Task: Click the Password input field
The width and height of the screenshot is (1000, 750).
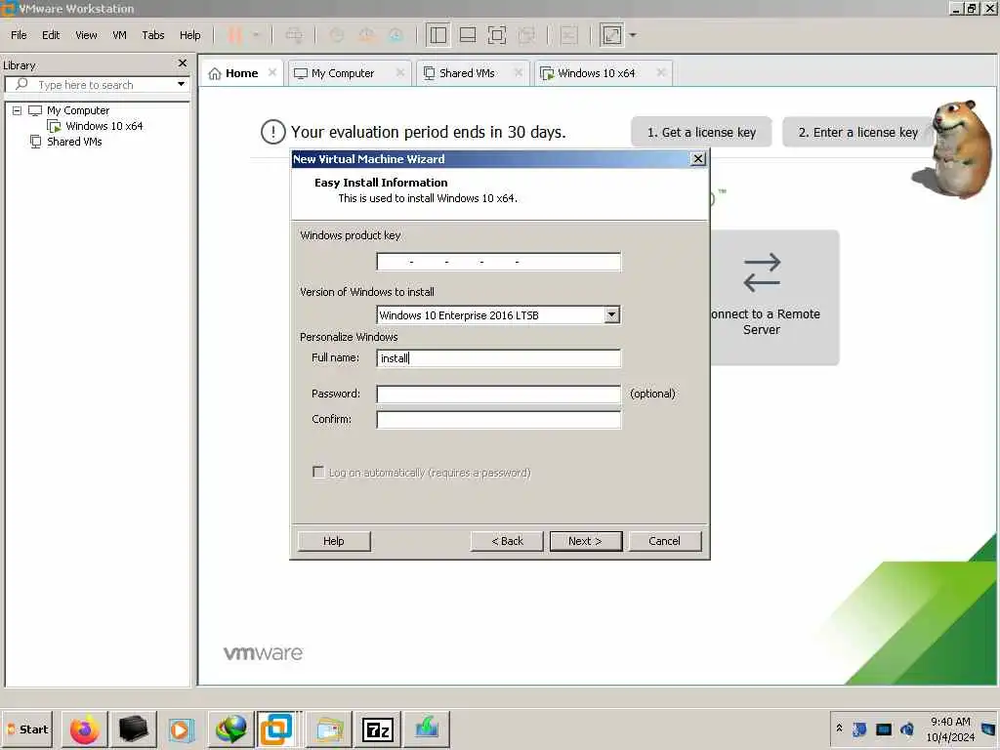Action: pos(498,395)
